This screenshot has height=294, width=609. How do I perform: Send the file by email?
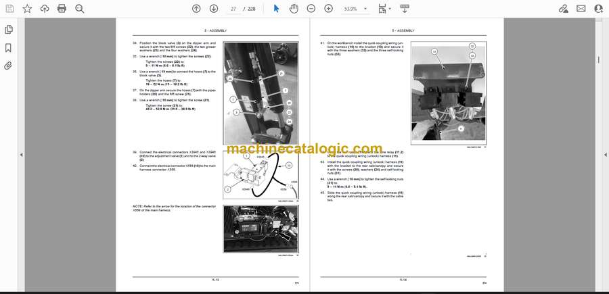coord(581,9)
